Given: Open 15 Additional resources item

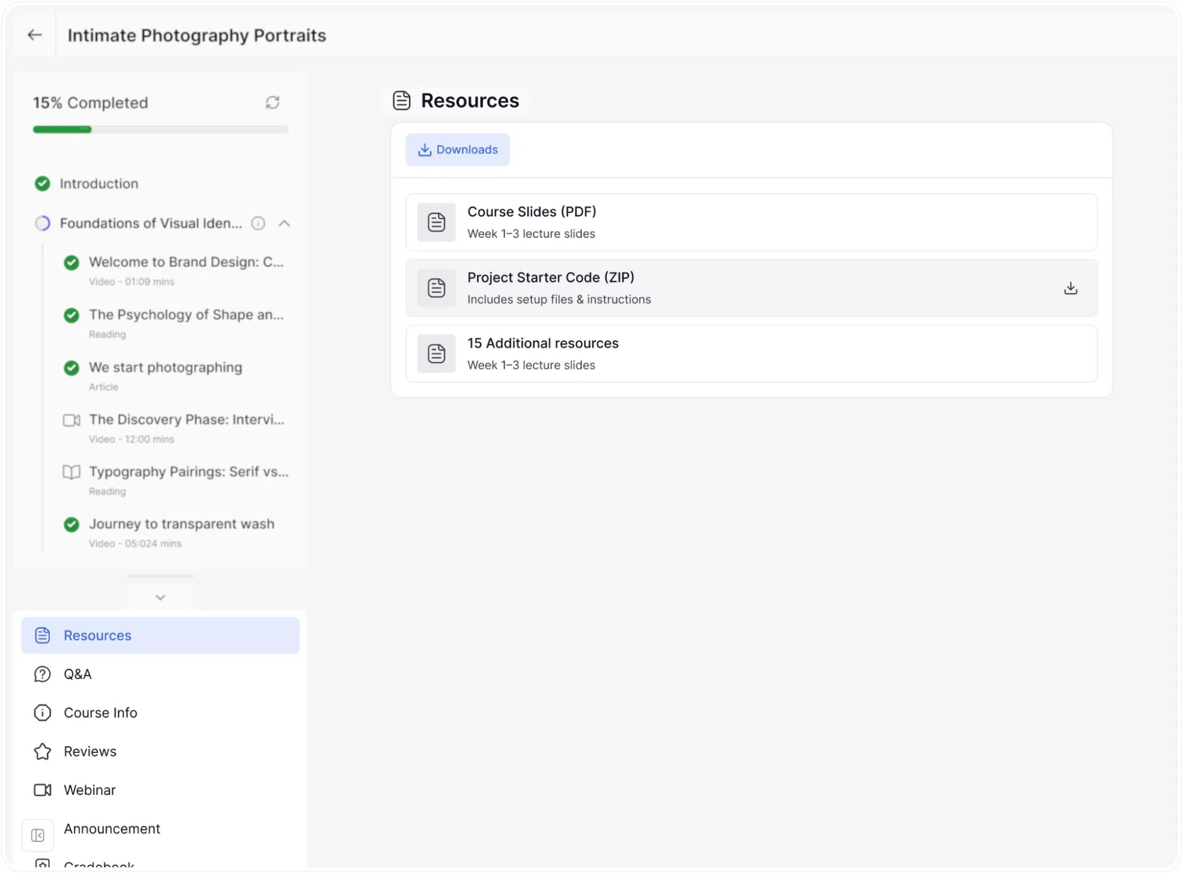Looking at the screenshot, I should 751,354.
